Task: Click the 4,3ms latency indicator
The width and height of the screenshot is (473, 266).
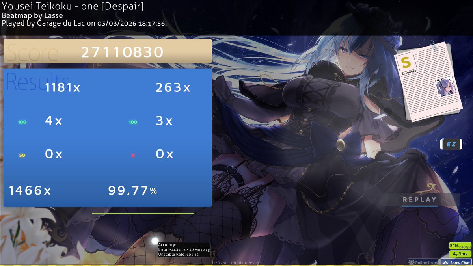Action: pos(460,254)
